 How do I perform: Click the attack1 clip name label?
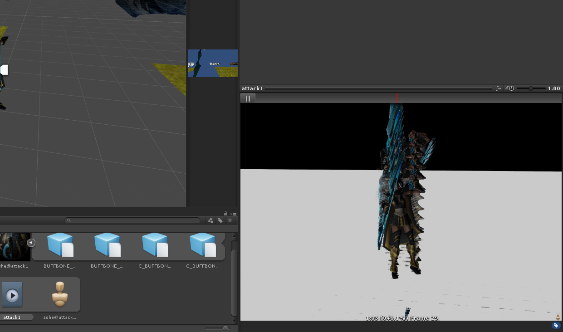[x=12, y=317]
